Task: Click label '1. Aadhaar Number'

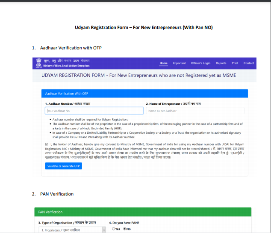Action: (68, 104)
